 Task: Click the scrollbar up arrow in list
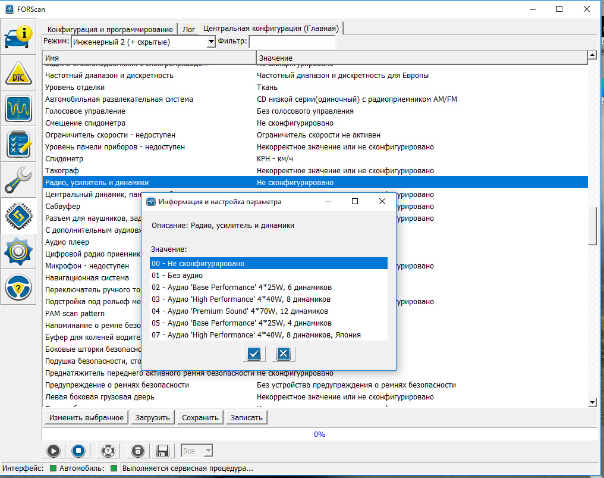593,55
